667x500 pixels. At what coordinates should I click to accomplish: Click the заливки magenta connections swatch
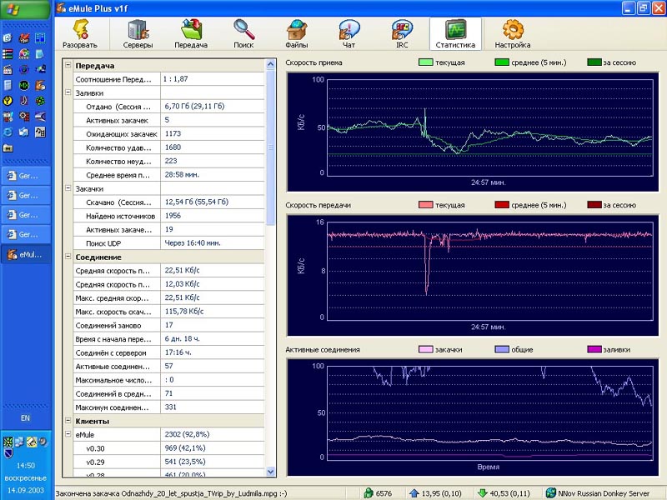pos(594,349)
